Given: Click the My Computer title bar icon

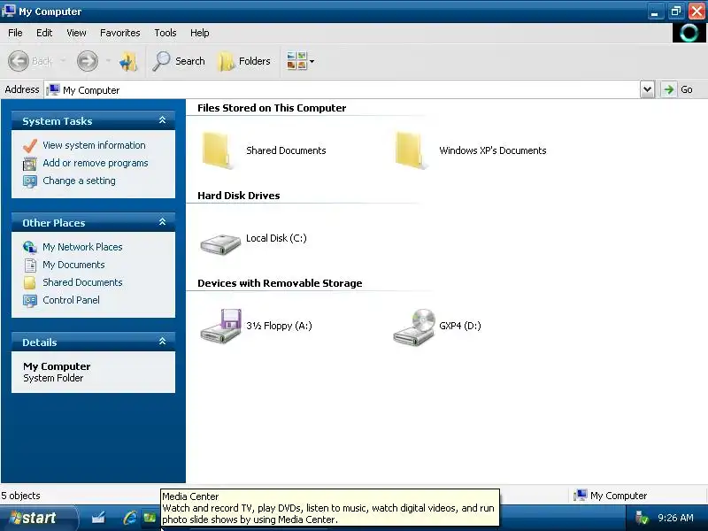Looking at the screenshot, I should click(8, 11).
